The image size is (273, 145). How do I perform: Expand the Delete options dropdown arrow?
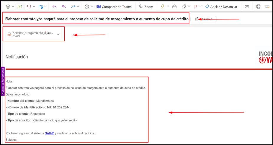13,6
